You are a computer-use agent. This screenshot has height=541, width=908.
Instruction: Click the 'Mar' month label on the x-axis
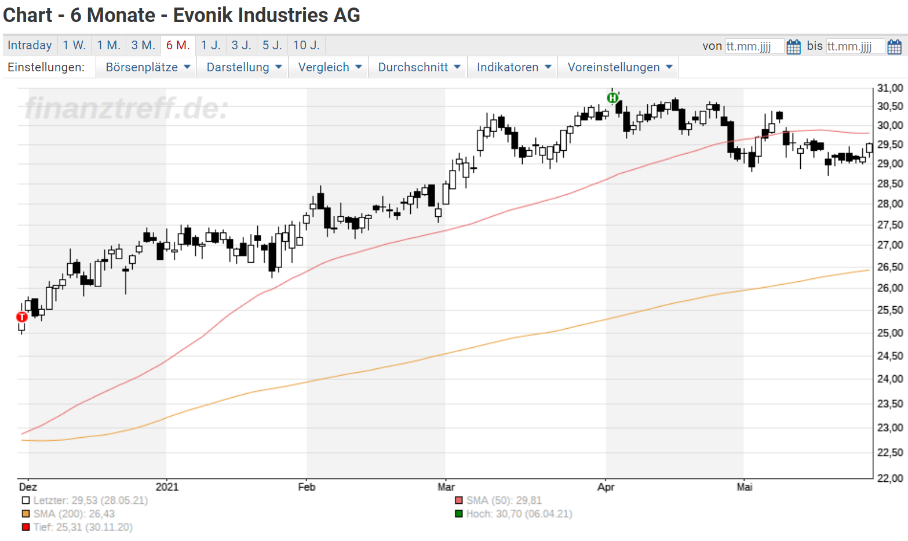click(x=446, y=487)
